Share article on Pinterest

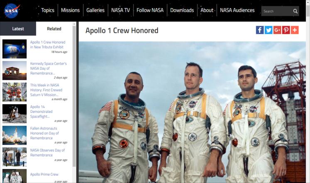pyautogui.click(x=286, y=30)
